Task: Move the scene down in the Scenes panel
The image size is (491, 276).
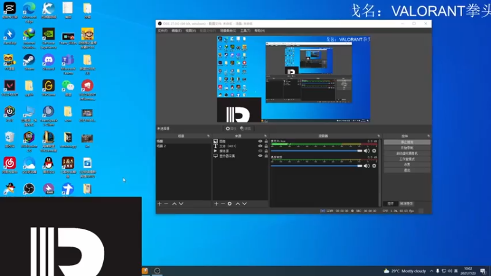Action: click(x=181, y=204)
